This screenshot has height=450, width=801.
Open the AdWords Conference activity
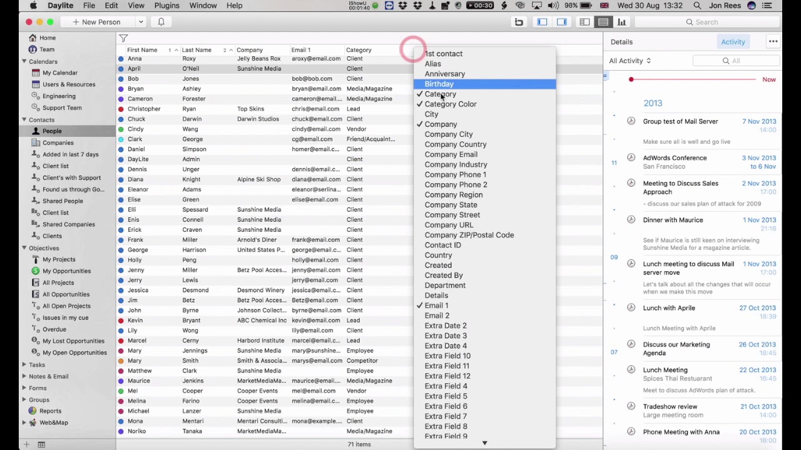pos(675,158)
